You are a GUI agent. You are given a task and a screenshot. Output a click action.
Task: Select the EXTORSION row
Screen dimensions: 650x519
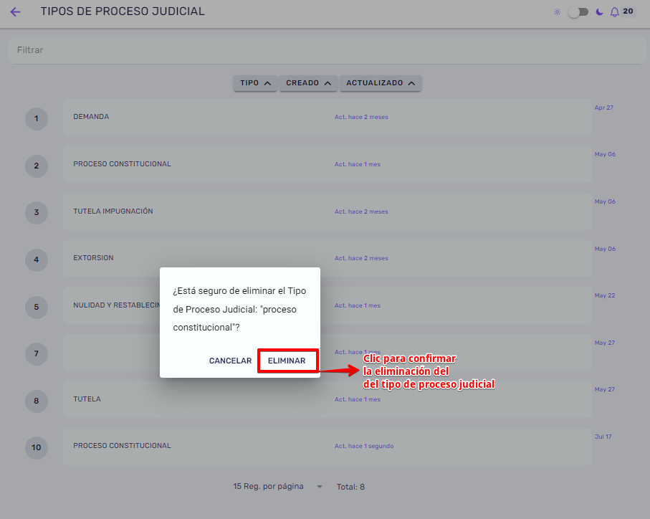click(x=327, y=258)
